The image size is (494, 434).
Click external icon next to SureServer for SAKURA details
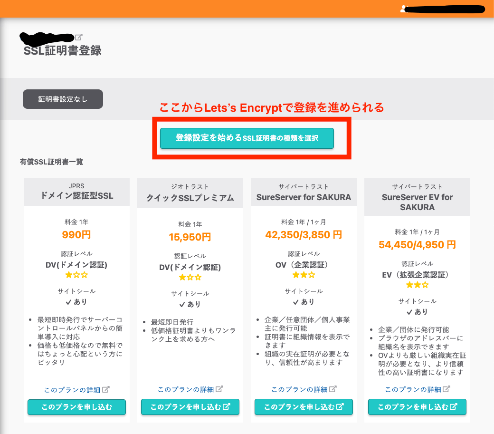tap(333, 389)
